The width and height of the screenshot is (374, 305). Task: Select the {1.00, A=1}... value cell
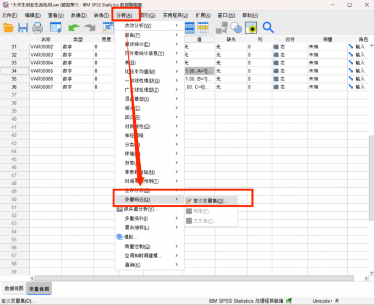point(199,71)
